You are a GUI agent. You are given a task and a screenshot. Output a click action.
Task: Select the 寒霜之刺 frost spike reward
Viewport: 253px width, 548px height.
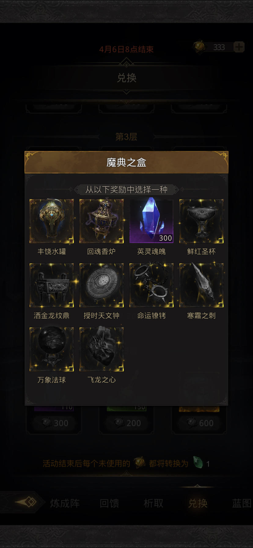201,285
